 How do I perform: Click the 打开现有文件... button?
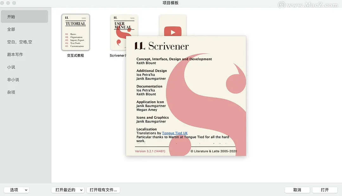pos(103,190)
